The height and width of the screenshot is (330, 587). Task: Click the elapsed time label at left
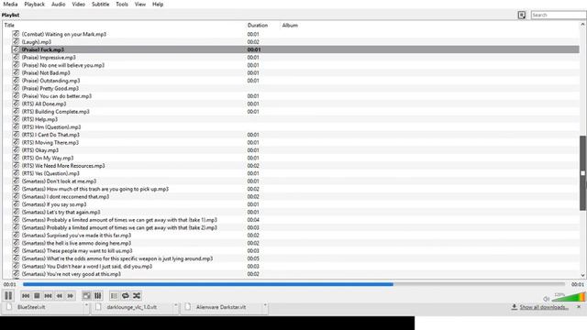point(10,284)
